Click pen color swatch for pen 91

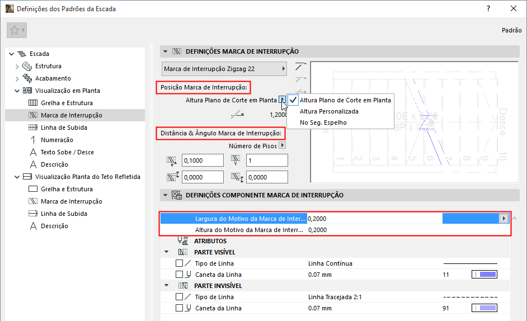pos(484,308)
